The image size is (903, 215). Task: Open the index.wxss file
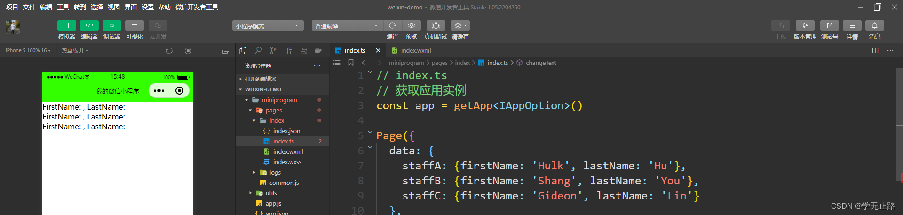282,162
